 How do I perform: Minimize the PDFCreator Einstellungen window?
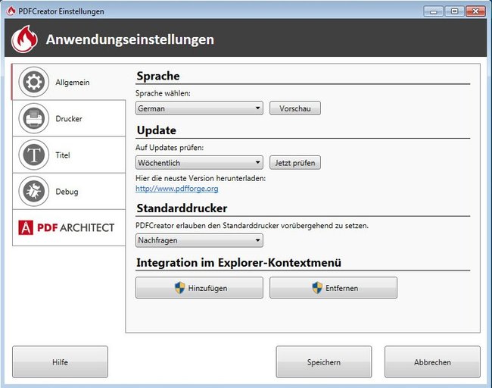(433, 11)
